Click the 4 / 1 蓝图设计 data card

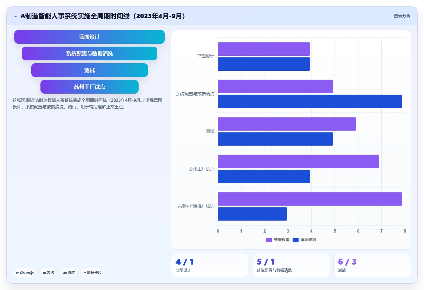click(210, 265)
